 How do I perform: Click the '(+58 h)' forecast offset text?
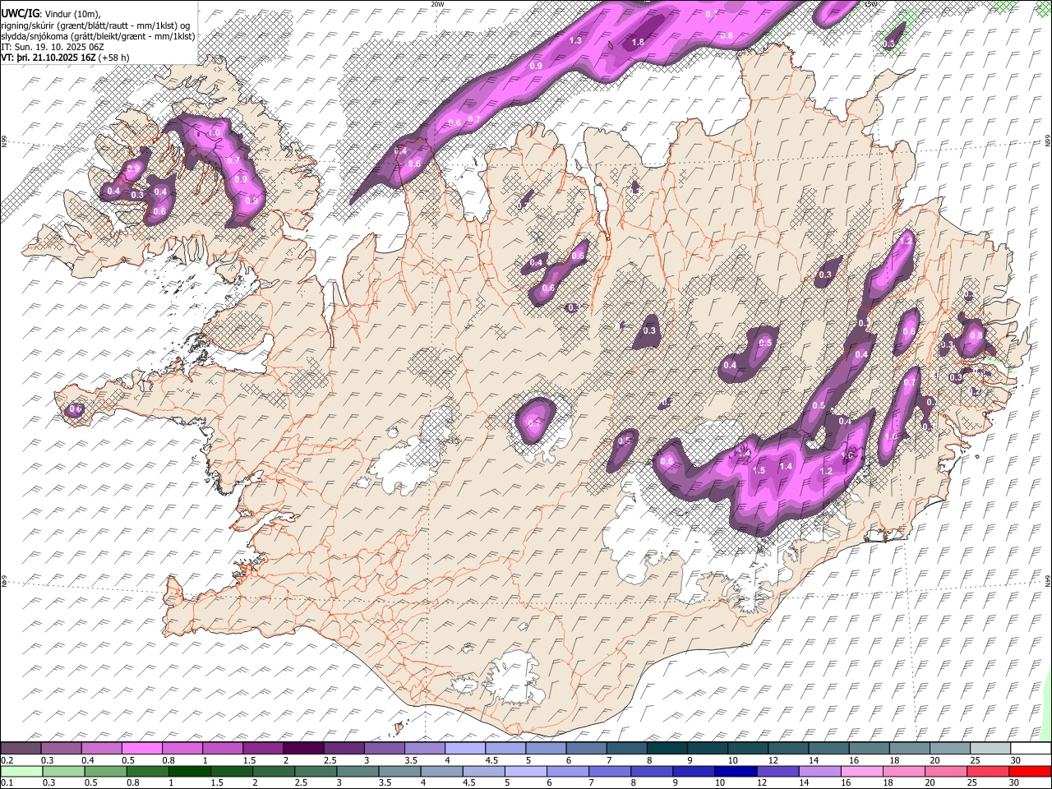(113, 58)
